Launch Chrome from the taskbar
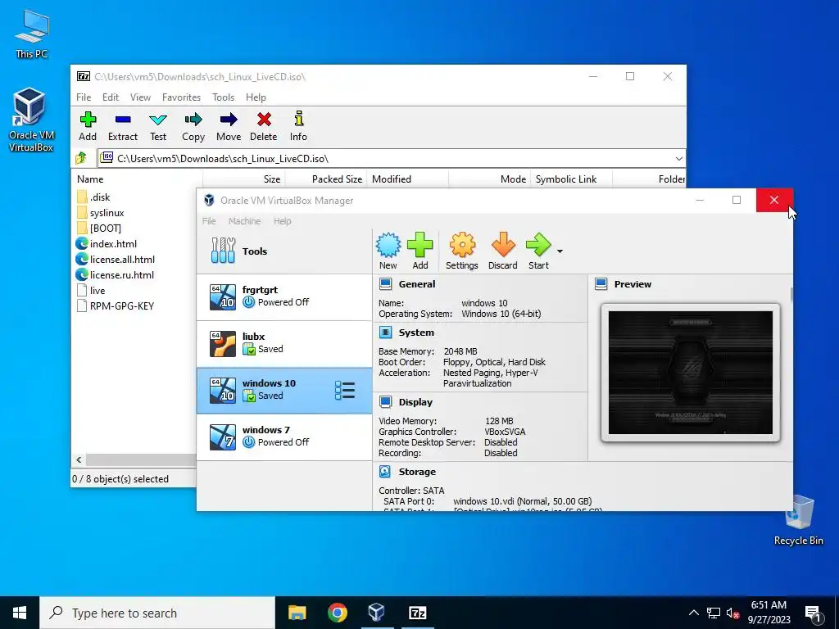This screenshot has width=839, height=629. 337,613
